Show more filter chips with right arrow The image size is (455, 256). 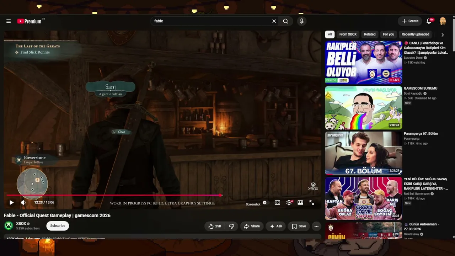coord(443,35)
